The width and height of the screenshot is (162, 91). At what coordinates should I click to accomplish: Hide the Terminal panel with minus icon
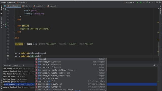pyautogui.click(x=157, y=65)
